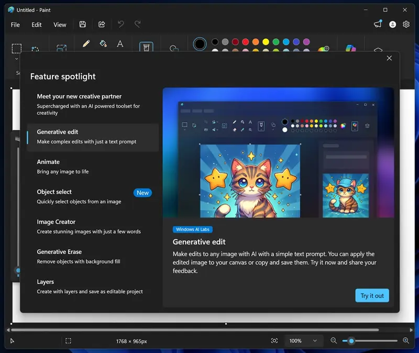The width and height of the screenshot is (419, 353).
Task: Click Try it out for Generative edit
Action: [x=372, y=295]
